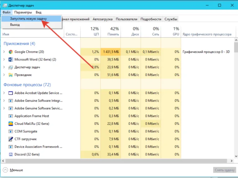Image resolution: width=238 pixels, height=178 pixels.
Task: Click the vertical scrollbar thumb
Action: (236, 47)
